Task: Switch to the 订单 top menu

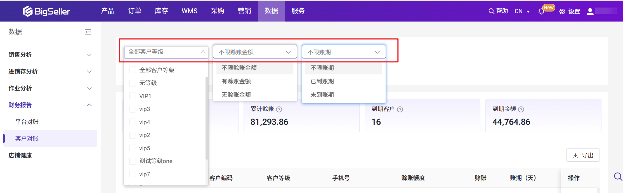Action: click(134, 11)
